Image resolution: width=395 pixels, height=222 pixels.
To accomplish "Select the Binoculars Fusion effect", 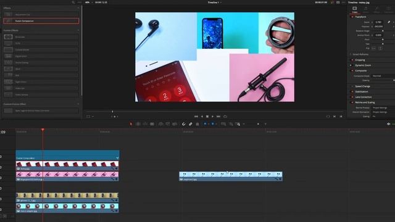I will pos(41,37).
